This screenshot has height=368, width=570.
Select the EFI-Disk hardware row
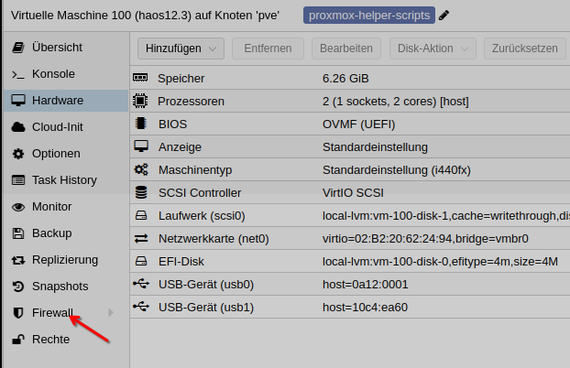click(x=348, y=261)
